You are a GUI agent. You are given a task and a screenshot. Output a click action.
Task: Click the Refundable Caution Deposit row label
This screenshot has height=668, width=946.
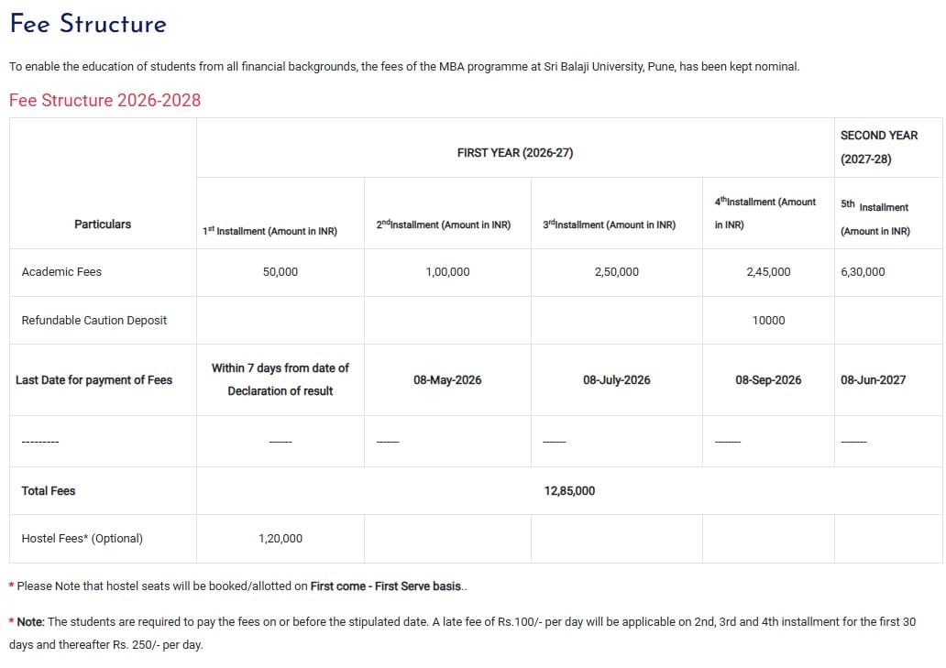pos(93,321)
